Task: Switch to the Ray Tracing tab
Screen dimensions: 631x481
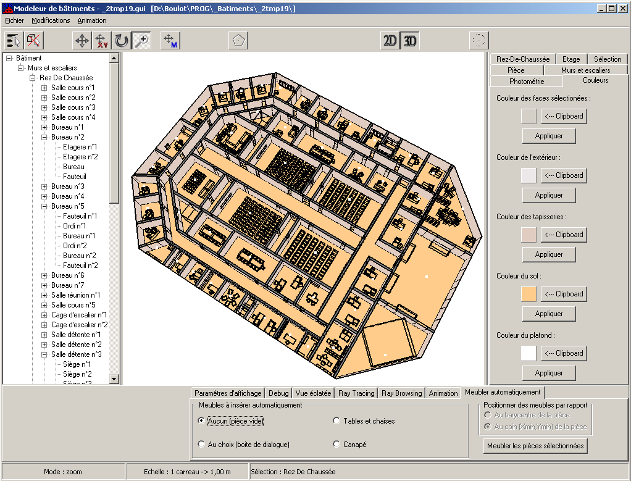Action: click(x=356, y=393)
